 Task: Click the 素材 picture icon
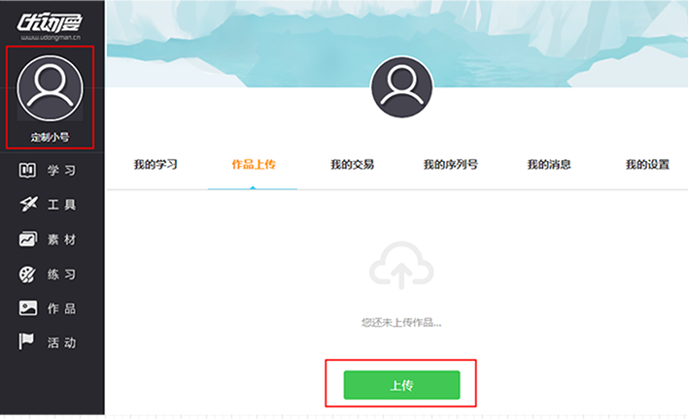pos(28,239)
